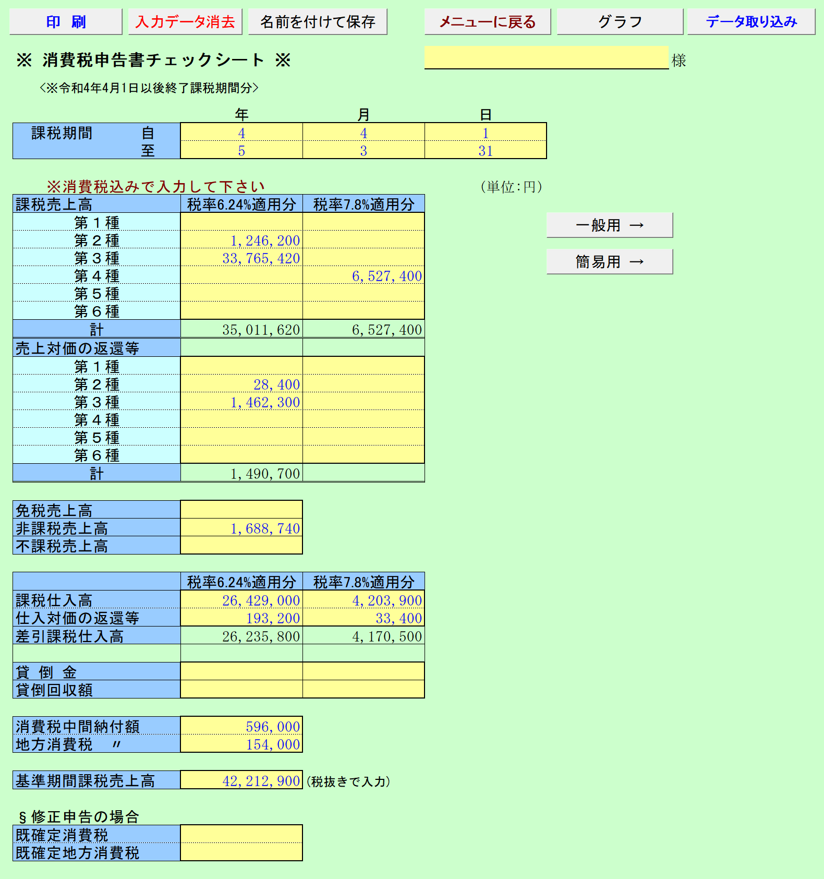
Task: Select the 課税期間 至 year cell
Action: pos(241,150)
